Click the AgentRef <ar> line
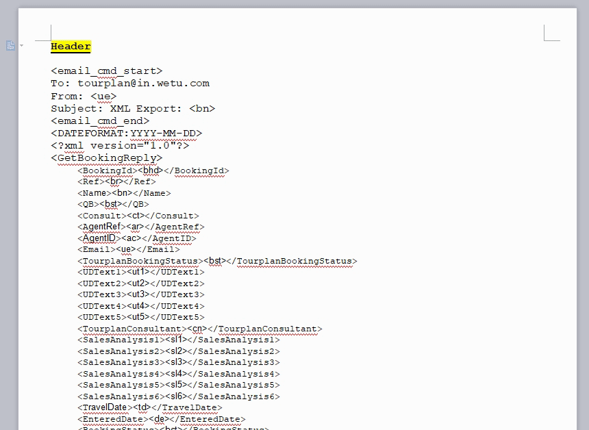The image size is (589, 430). click(x=141, y=227)
